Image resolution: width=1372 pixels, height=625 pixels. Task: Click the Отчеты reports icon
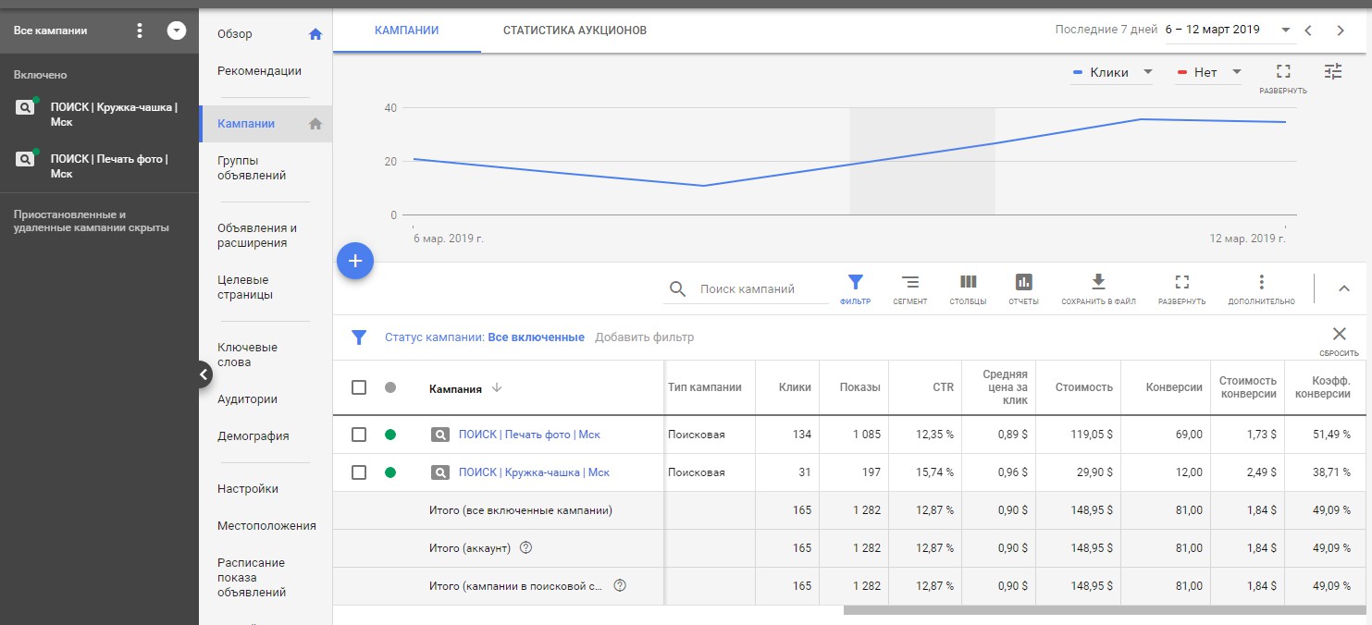point(1023,283)
